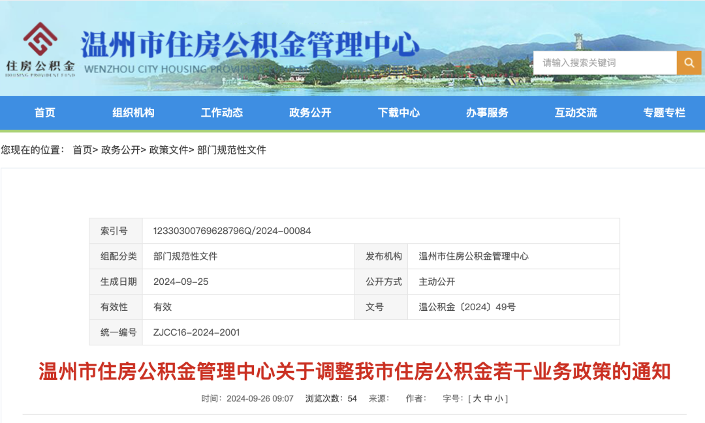
Task: Open the 工作动态 navigation item
Action: pos(222,113)
